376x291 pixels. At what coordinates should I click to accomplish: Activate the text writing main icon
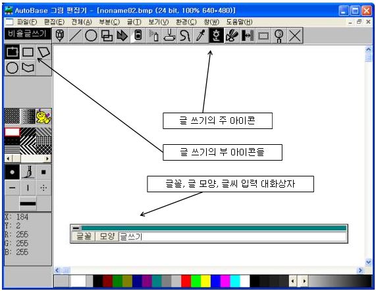point(216,36)
